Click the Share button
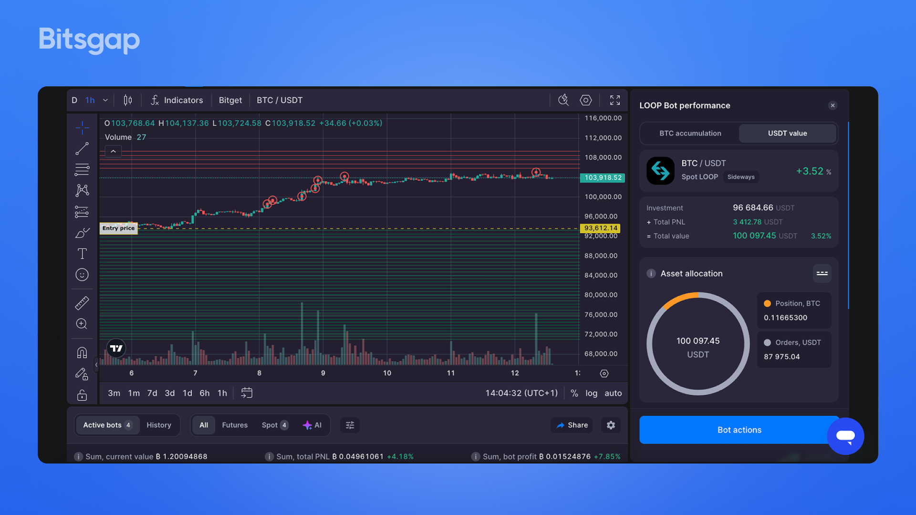 572,425
